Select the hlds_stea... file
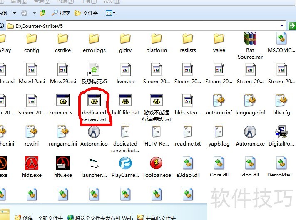Viewport: 296px width, 220px height. (x=188, y=105)
